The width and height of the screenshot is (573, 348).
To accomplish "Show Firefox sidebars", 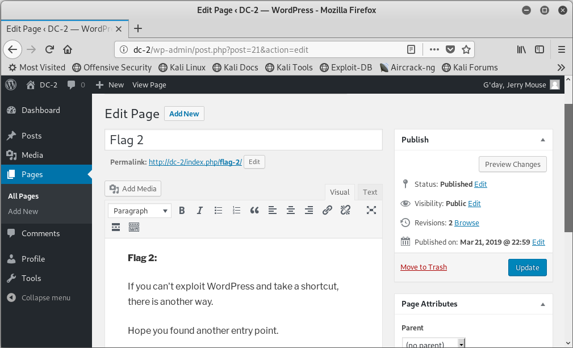I will coord(539,49).
